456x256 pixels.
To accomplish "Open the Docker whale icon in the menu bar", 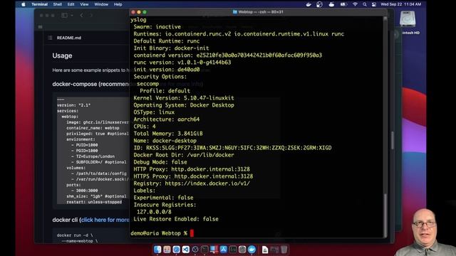I will [309, 4].
